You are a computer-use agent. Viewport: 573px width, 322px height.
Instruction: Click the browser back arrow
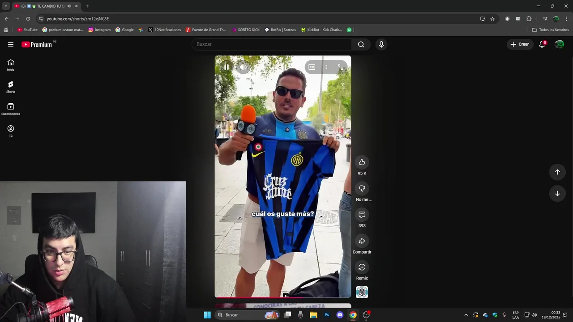point(7,19)
